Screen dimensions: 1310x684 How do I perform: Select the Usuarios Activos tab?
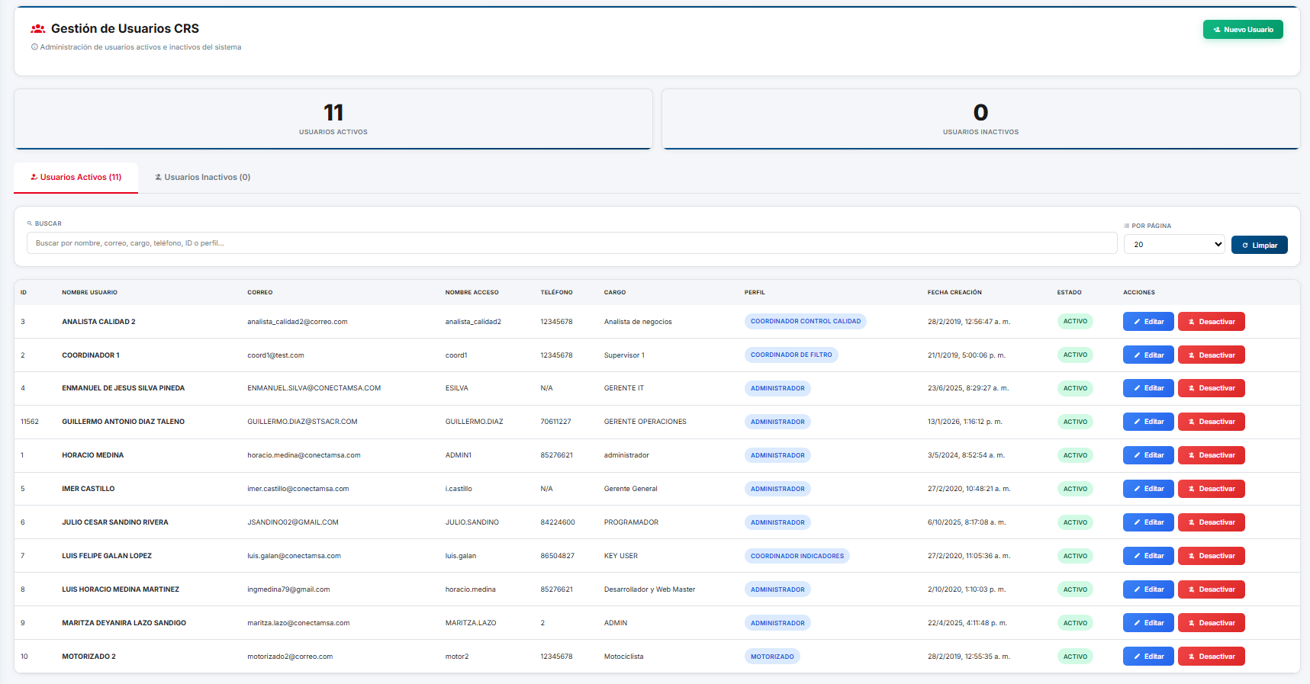pos(76,178)
